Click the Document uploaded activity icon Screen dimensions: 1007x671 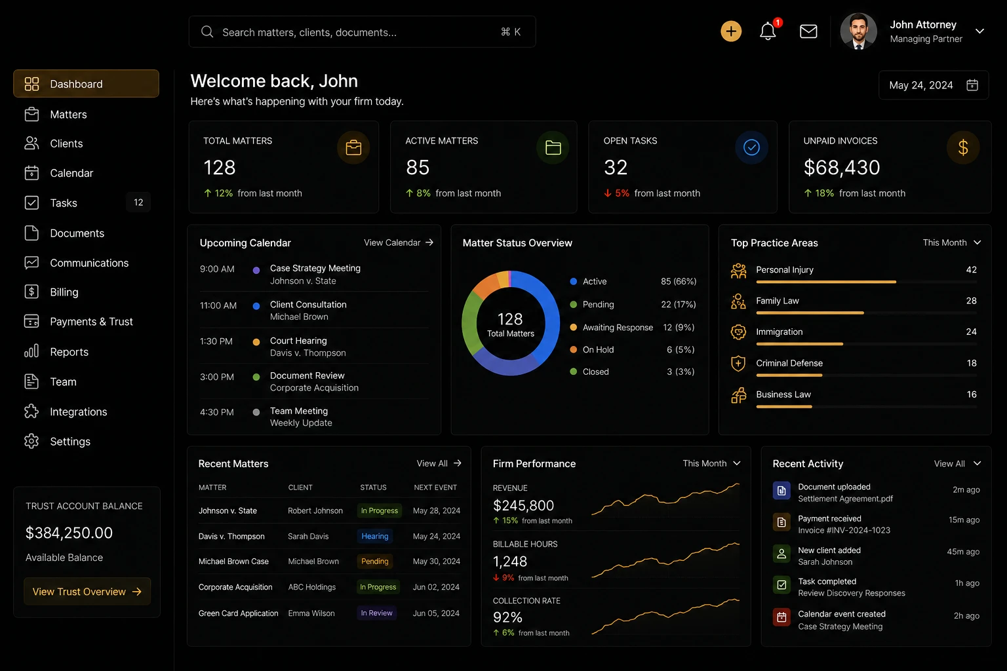(x=781, y=490)
